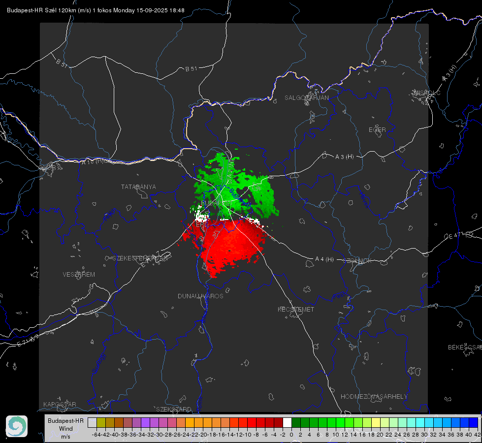The image size is (482, 443).
Task: Click the KECSKEMÉT city label
Action: (x=296, y=309)
